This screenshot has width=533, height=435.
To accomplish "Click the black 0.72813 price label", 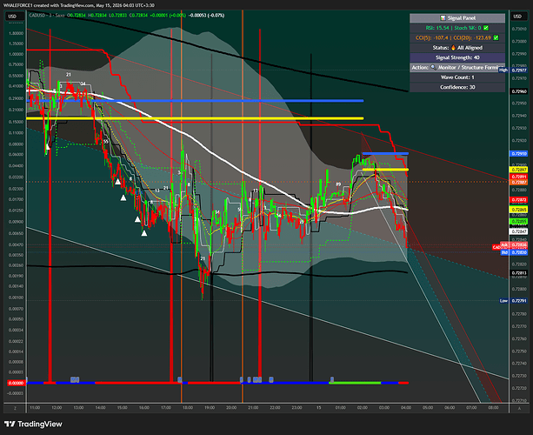I will [x=519, y=273].
